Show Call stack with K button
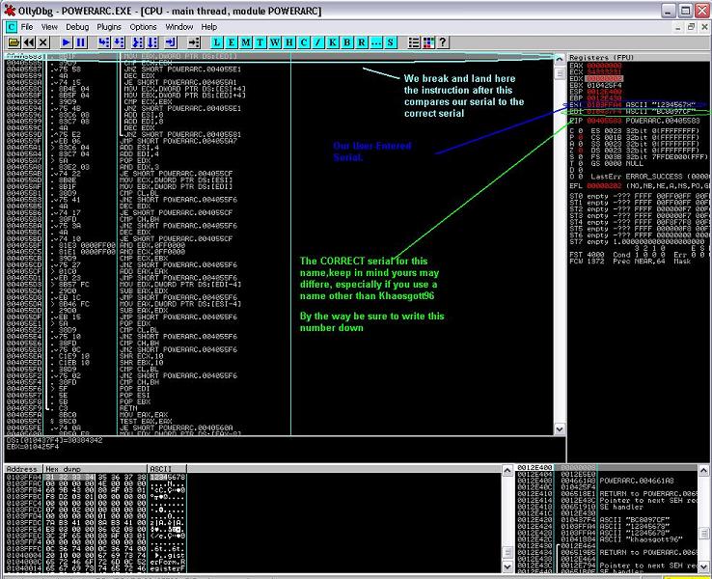Viewport: 712px width, 579px height. 333,42
